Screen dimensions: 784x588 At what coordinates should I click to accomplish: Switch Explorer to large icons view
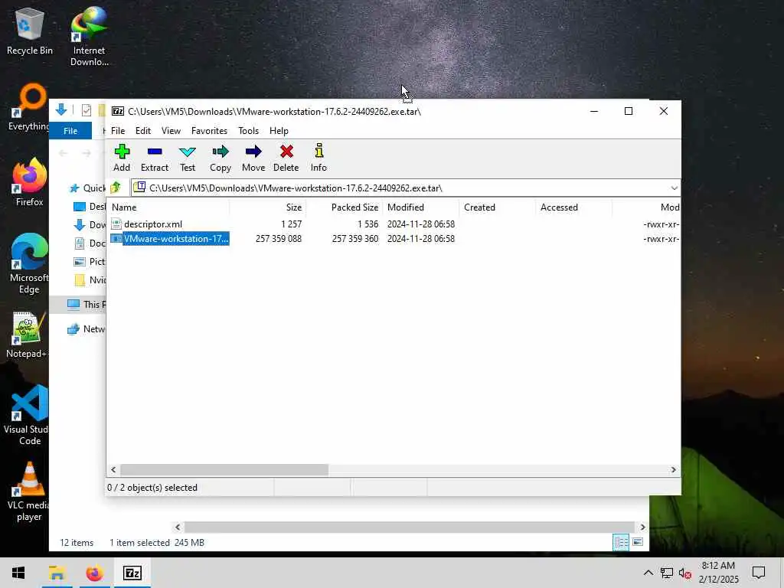pyautogui.click(x=638, y=542)
